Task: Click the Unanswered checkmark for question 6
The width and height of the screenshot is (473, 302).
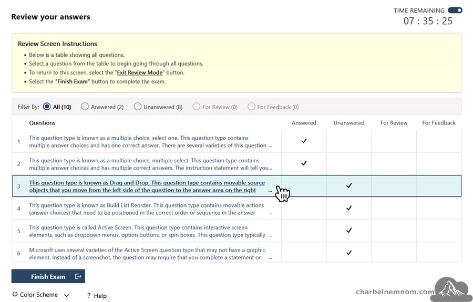Action: (349, 253)
